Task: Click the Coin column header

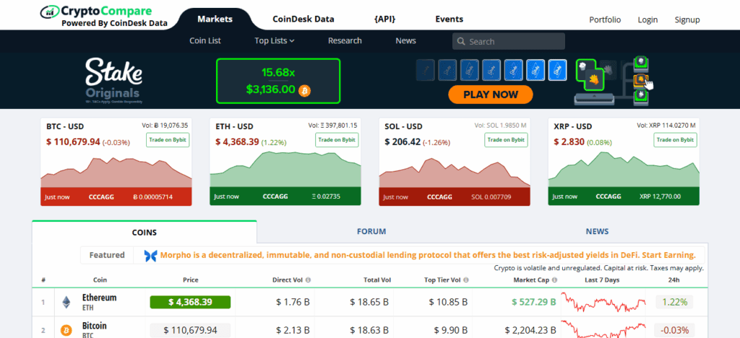Action: pos(100,280)
